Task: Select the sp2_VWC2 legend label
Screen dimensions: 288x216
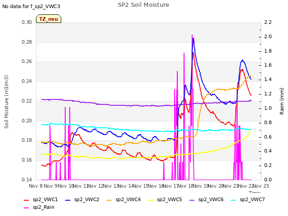Action: click(87, 200)
